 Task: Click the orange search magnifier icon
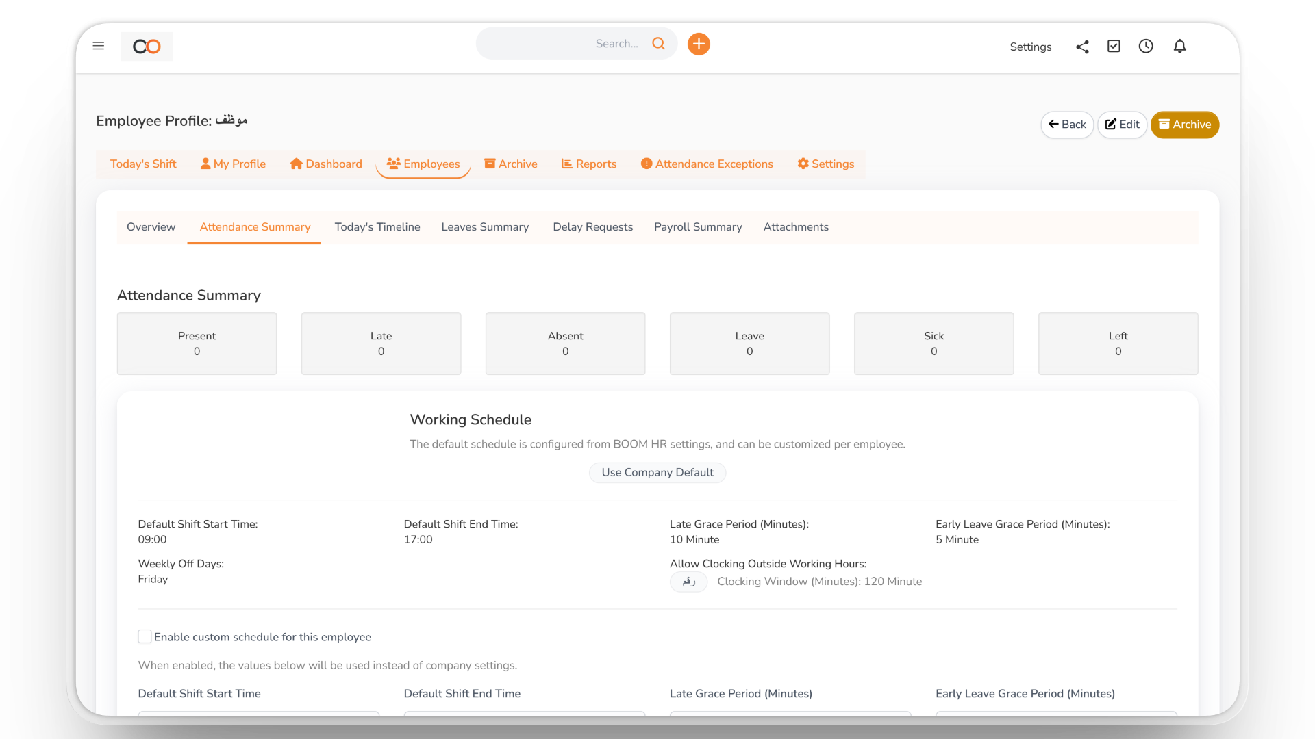coord(658,44)
